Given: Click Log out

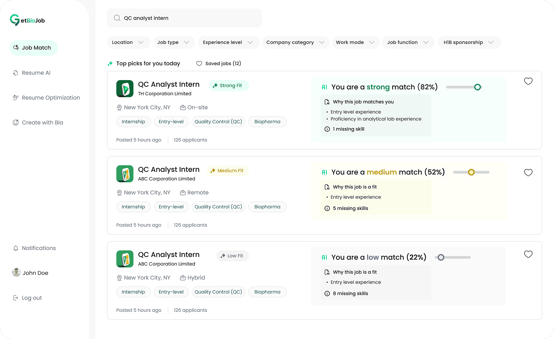Looking at the screenshot, I should click(x=28, y=298).
